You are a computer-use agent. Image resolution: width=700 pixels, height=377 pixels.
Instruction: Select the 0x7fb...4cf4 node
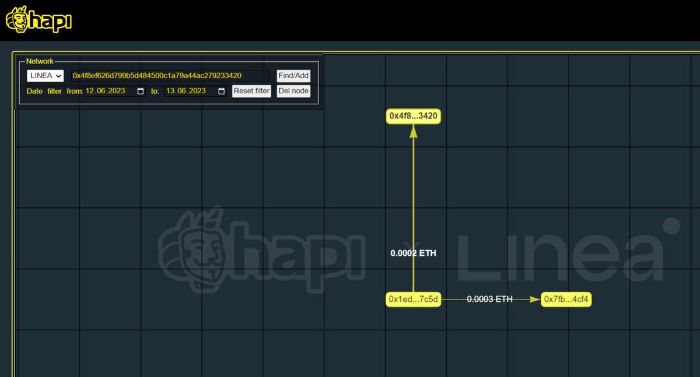566,300
